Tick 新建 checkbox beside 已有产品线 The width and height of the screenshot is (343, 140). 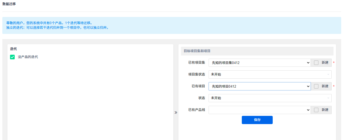pyautogui.click(x=316, y=110)
